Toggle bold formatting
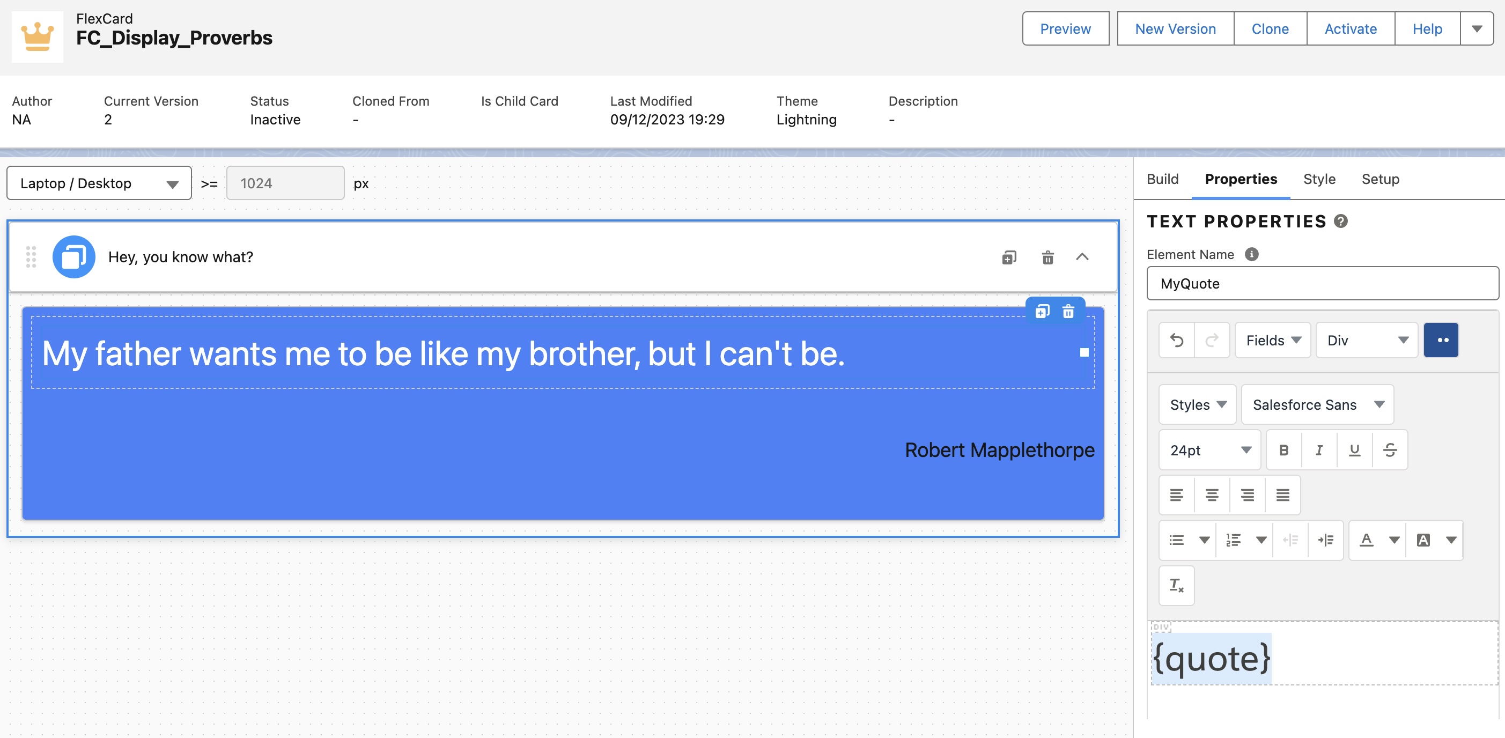Viewport: 1505px width, 738px height. tap(1283, 450)
